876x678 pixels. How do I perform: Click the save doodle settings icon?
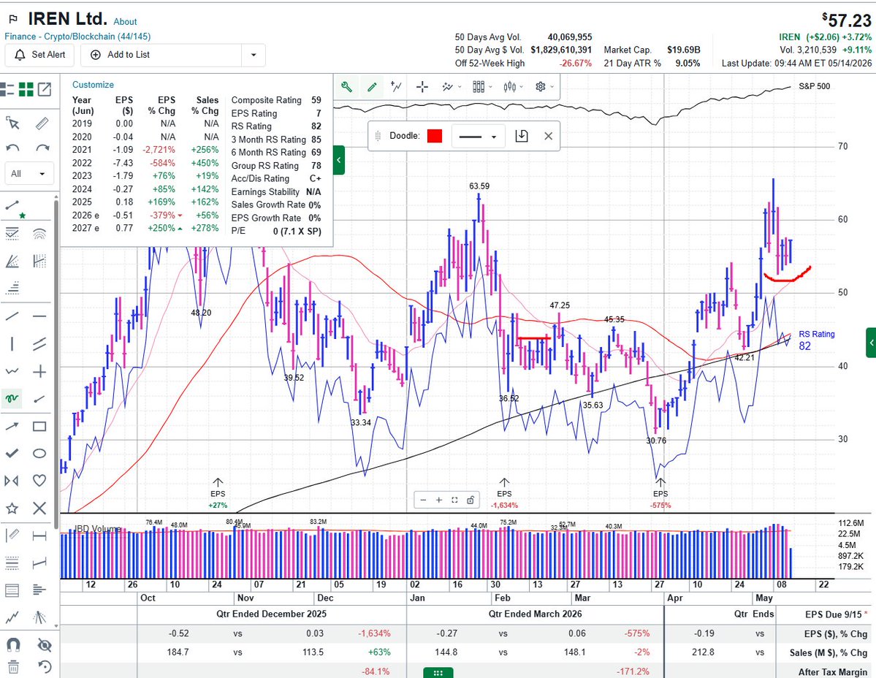[x=521, y=136]
